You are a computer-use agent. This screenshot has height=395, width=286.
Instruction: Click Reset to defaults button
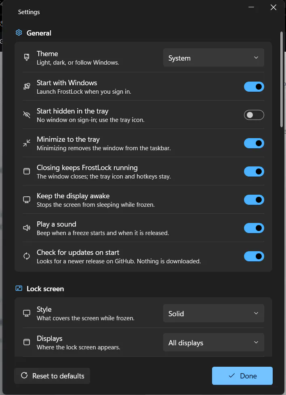point(52,376)
